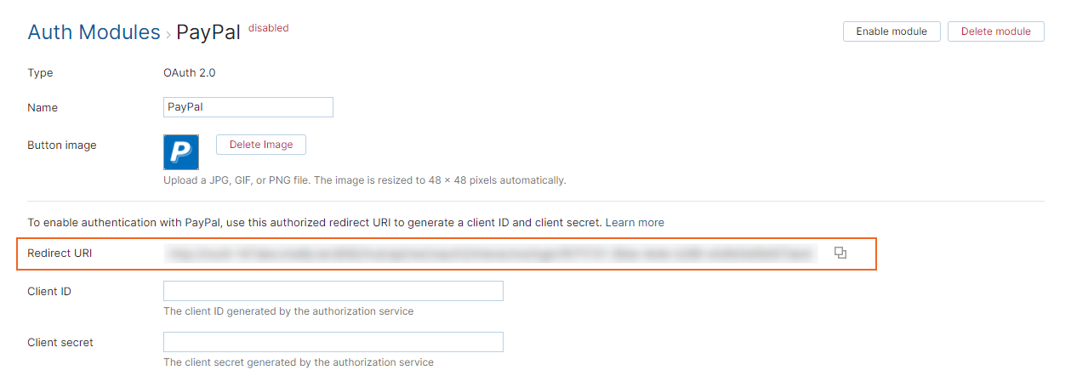Click the Client secret field label
Screen dimensions: 1071x376
[x=60, y=342]
